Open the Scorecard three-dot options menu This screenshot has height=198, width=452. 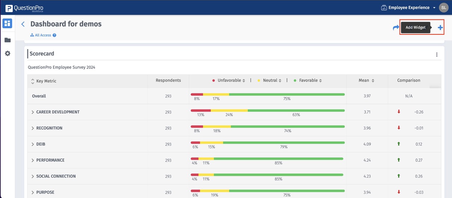click(437, 54)
